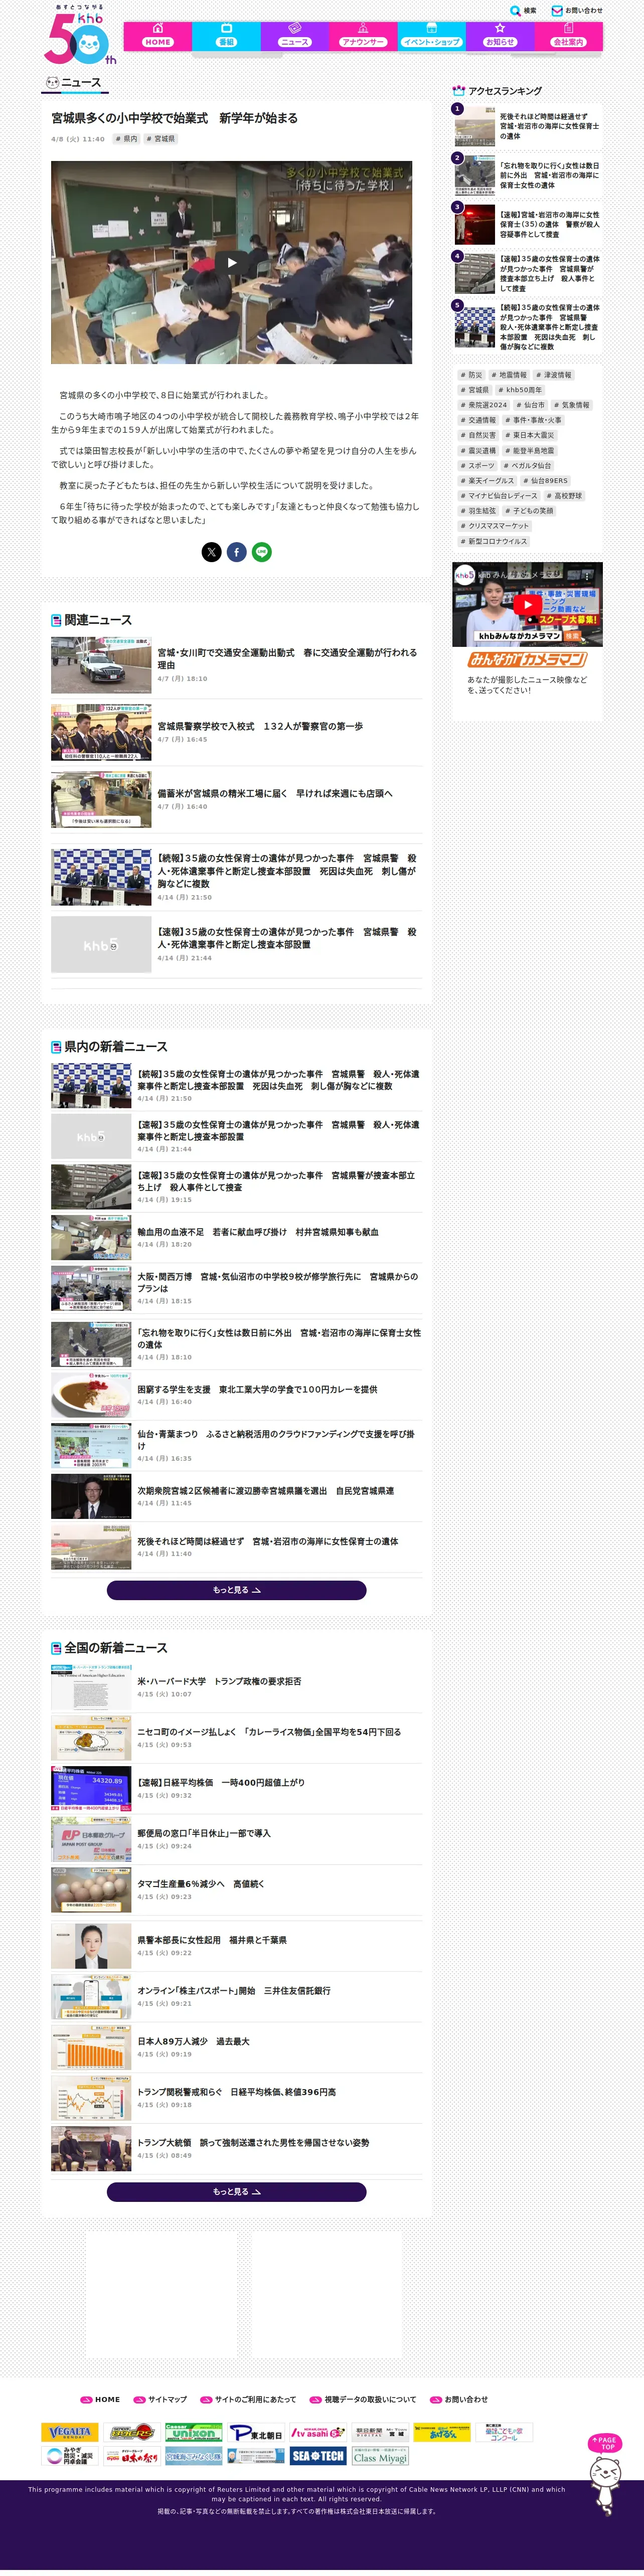Image resolution: width=644 pixels, height=2576 pixels.
Task: Open the rank 2 ranking thumbnail
Action: coord(475,176)
